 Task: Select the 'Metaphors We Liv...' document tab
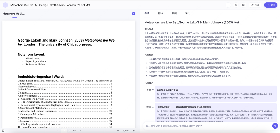(14, 14)
